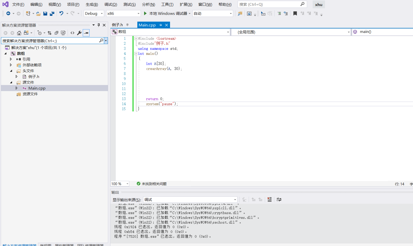Open Properties with the wrench icon
The height and width of the screenshot is (246, 413).
pos(79,33)
